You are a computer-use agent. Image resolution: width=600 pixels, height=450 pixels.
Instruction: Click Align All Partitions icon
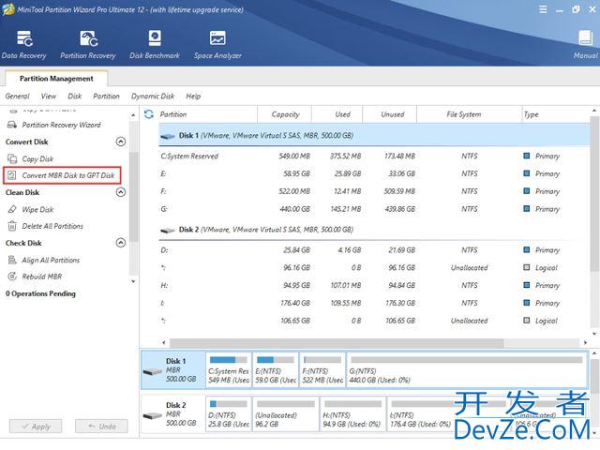[12, 260]
